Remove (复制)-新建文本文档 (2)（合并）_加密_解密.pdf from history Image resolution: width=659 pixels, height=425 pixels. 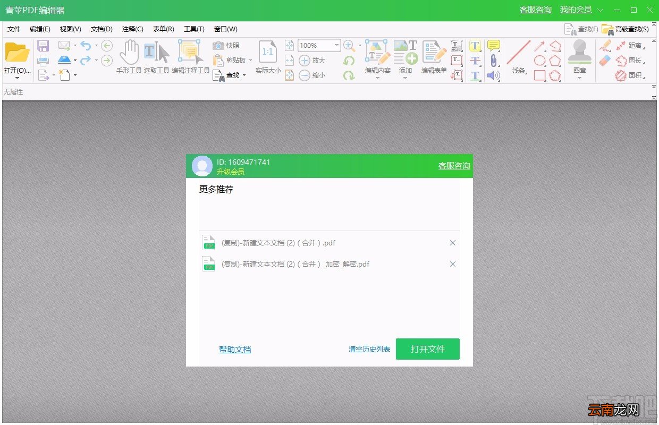tap(453, 264)
